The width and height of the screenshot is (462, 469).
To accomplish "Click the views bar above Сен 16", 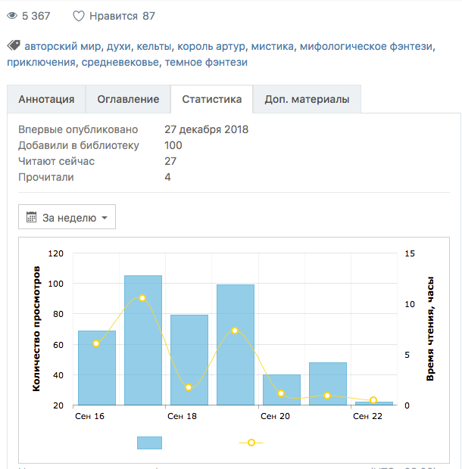I will click(x=97, y=368).
